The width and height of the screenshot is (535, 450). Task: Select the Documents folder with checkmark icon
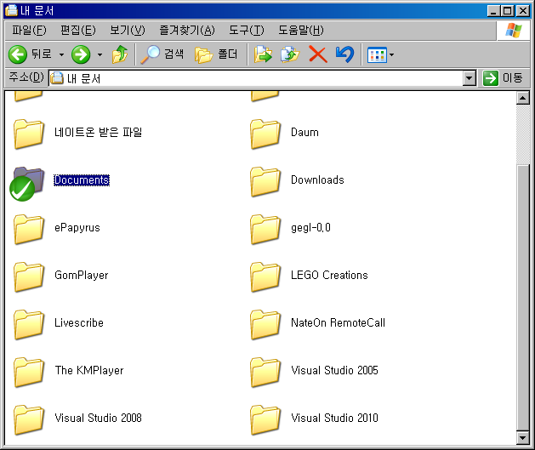coord(26,183)
